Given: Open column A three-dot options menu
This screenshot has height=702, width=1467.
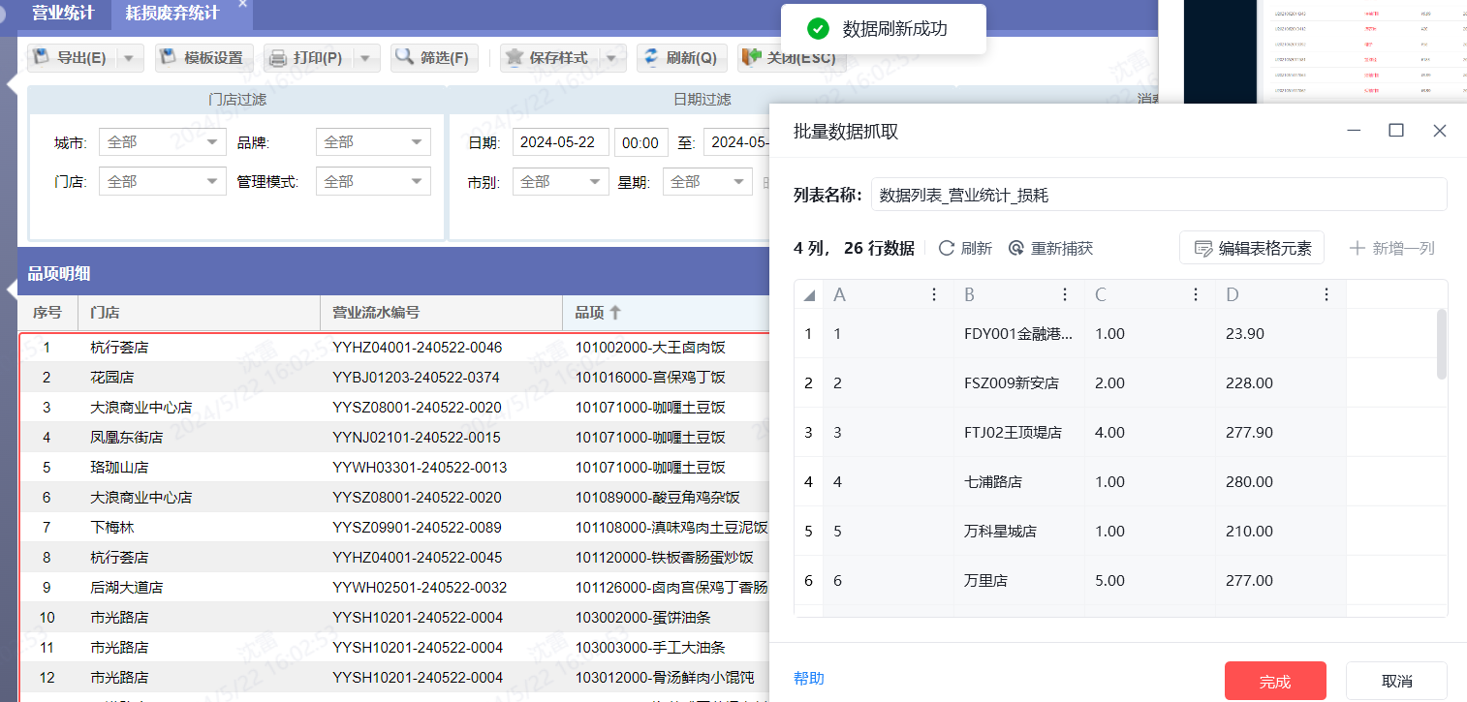Looking at the screenshot, I should click(934, 294).
